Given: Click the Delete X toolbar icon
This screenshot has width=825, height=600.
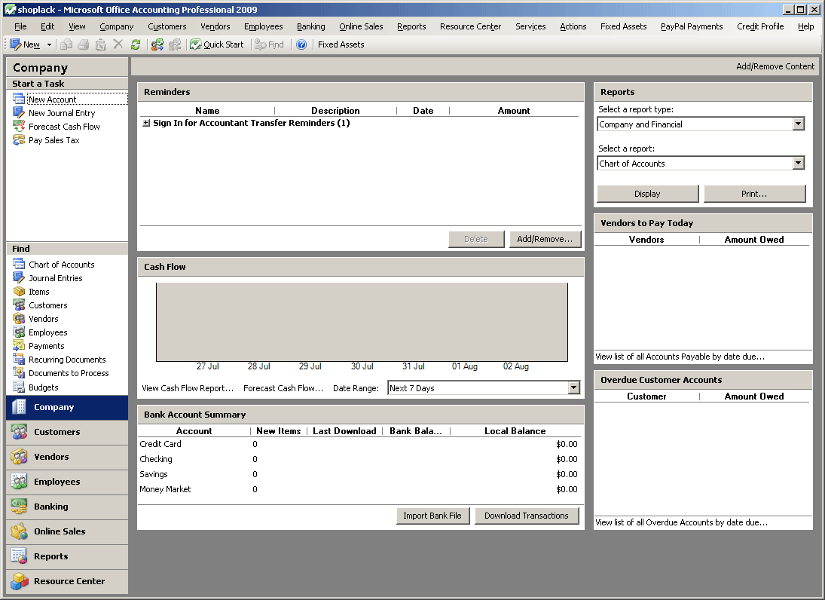Looking at the screenshot, I should [x=118, y=44].
